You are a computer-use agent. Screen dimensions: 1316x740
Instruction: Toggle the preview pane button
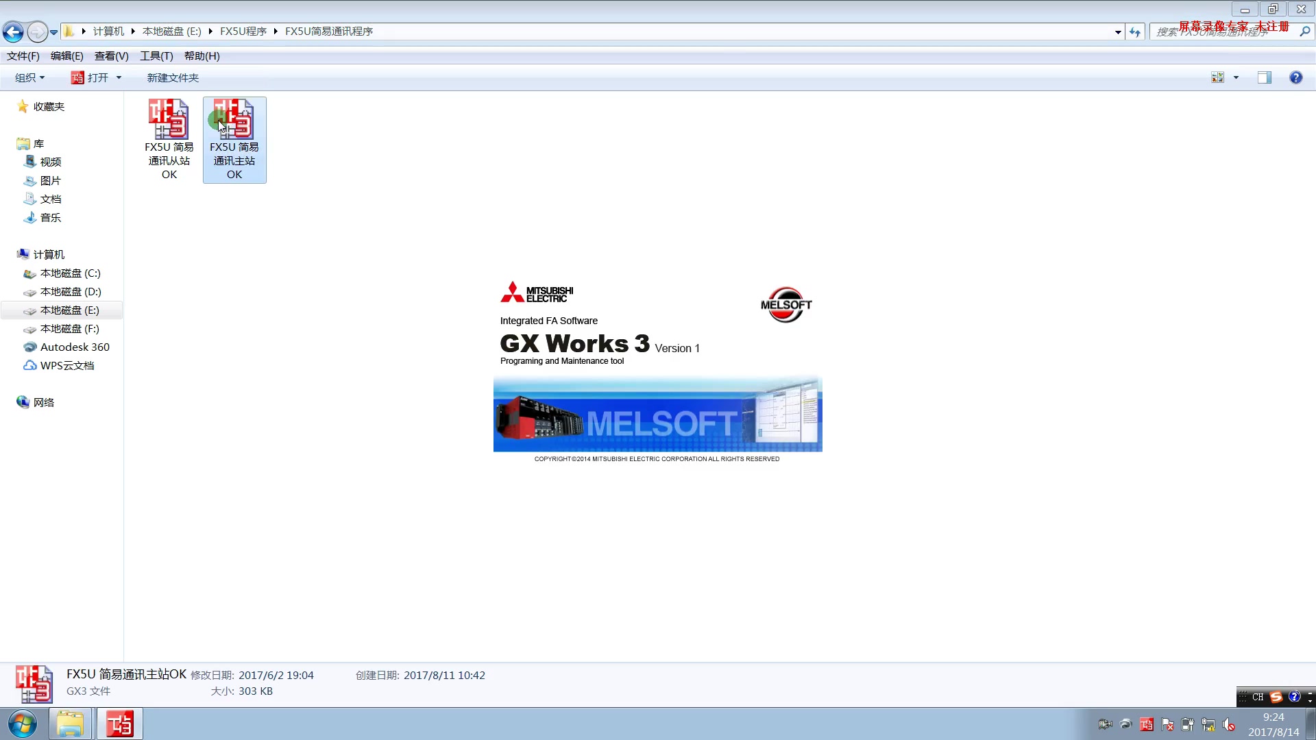pyautogui.click(x=1265, y=77)
